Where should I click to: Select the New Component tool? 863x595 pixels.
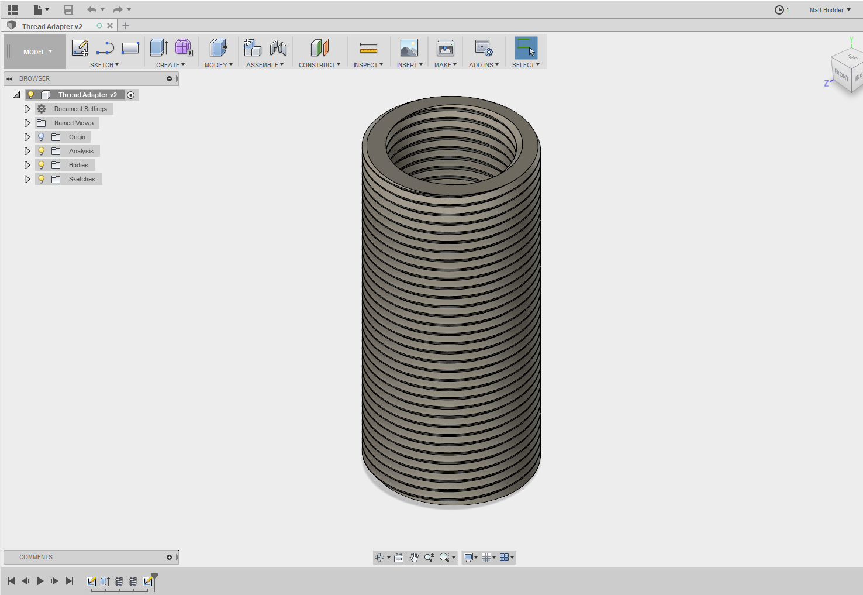click(253, 48)
